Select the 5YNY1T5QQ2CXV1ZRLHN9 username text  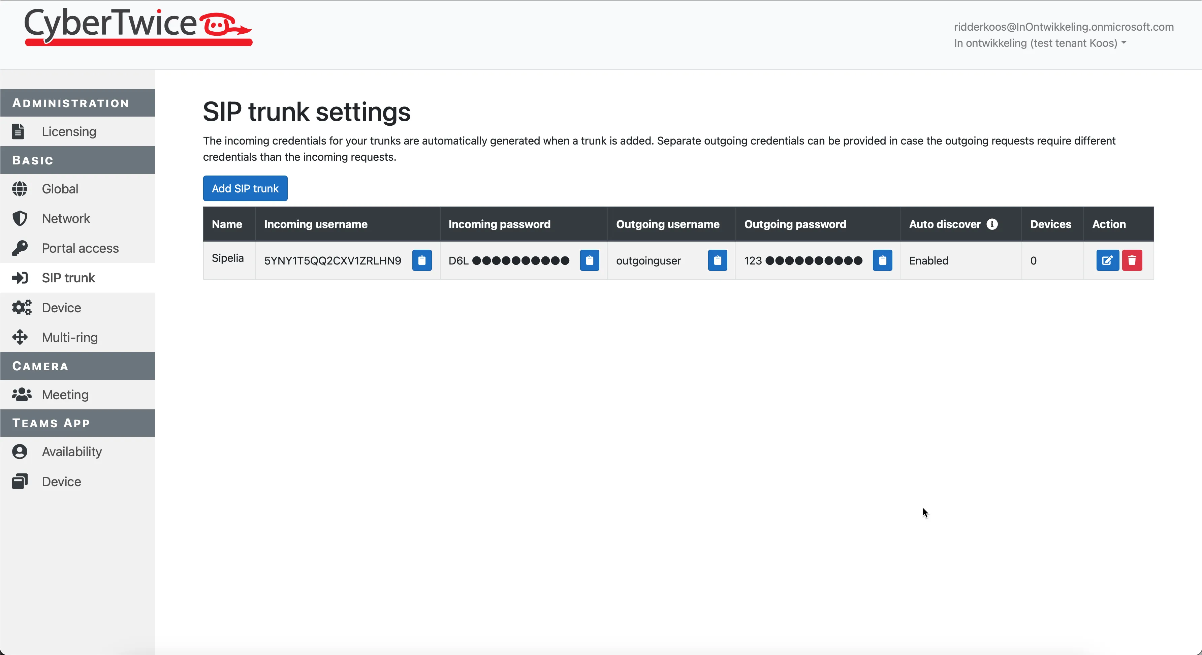[333, 261]
